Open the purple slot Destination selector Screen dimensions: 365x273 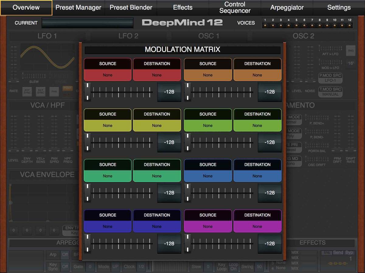pyautogui.click(x=257, y=221)
